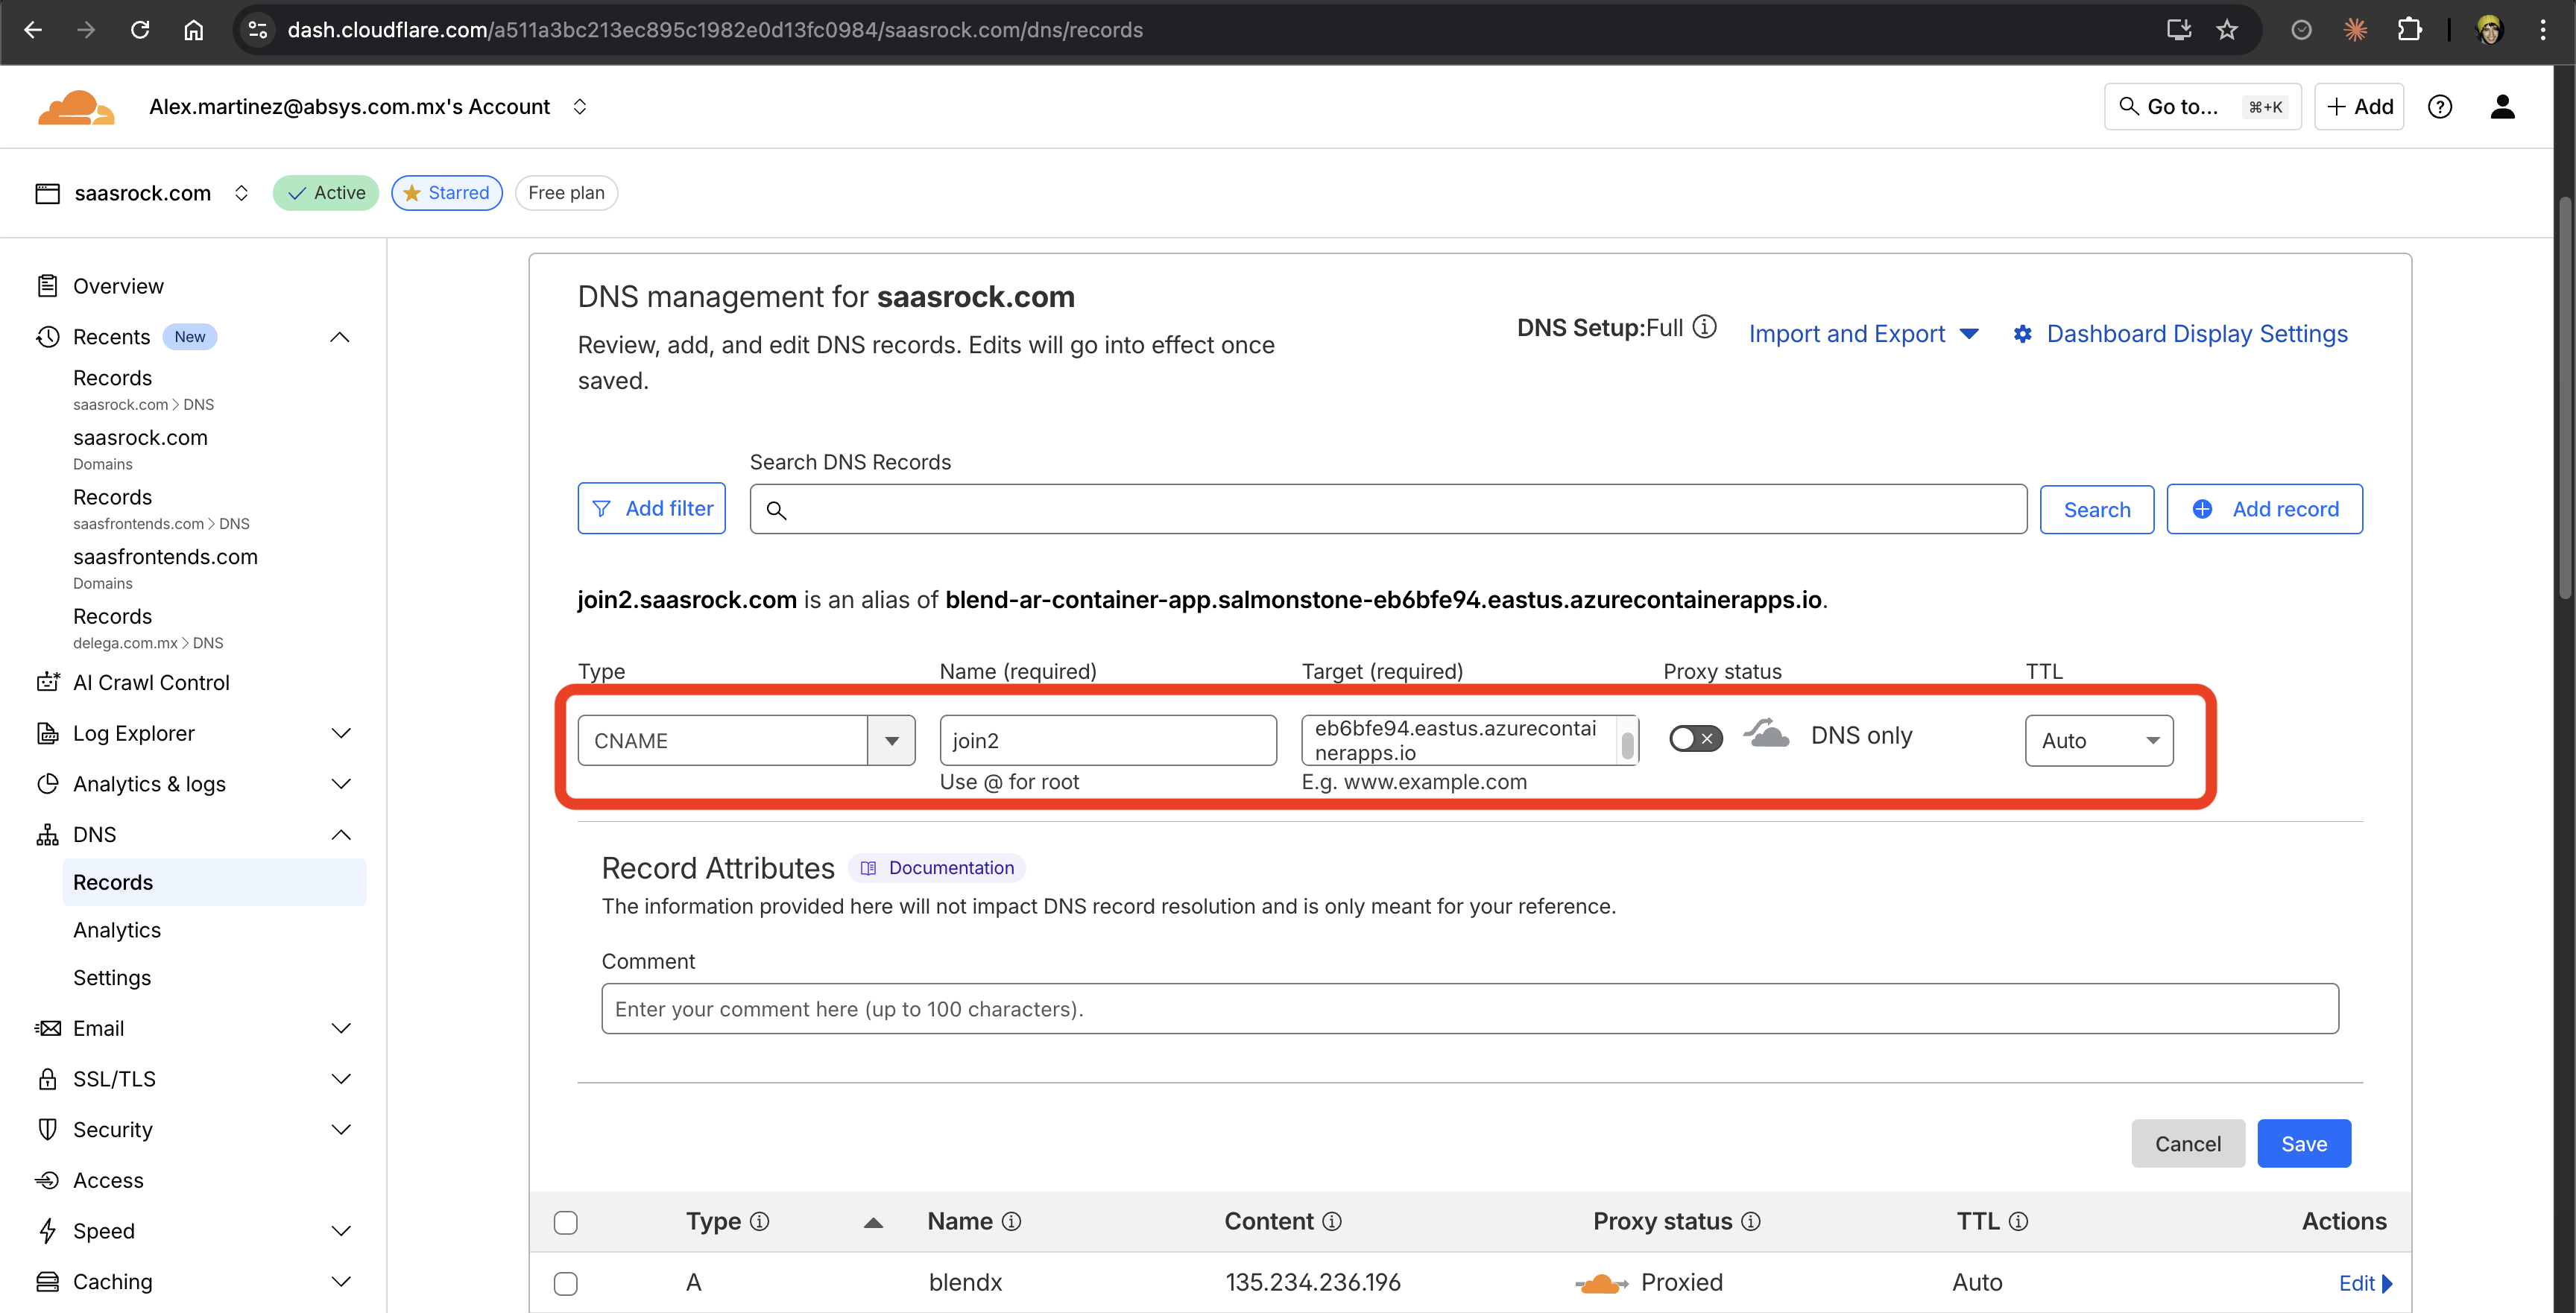Click the browser extensions puzzle icon
2576x1313 pixels.
[x=2410, y=29]
